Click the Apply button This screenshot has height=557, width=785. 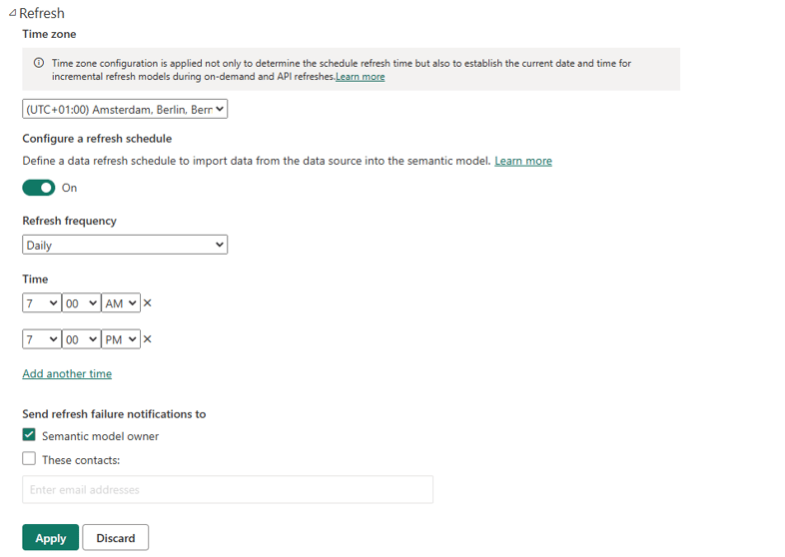tap(51, 537)
